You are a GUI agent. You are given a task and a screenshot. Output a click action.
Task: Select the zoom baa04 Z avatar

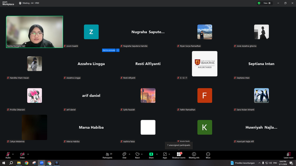(91, 32)
